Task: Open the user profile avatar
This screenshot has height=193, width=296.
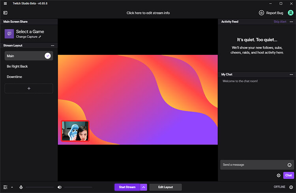Action: coord(290,13)
